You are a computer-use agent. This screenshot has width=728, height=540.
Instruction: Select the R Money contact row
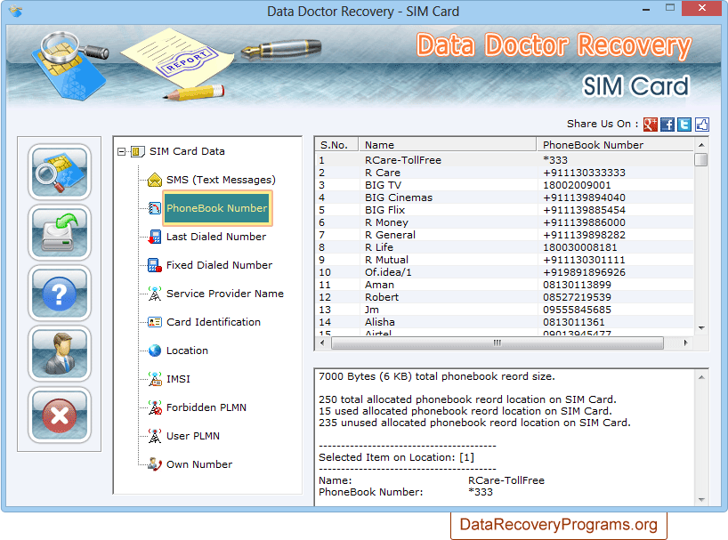(505, 222)
